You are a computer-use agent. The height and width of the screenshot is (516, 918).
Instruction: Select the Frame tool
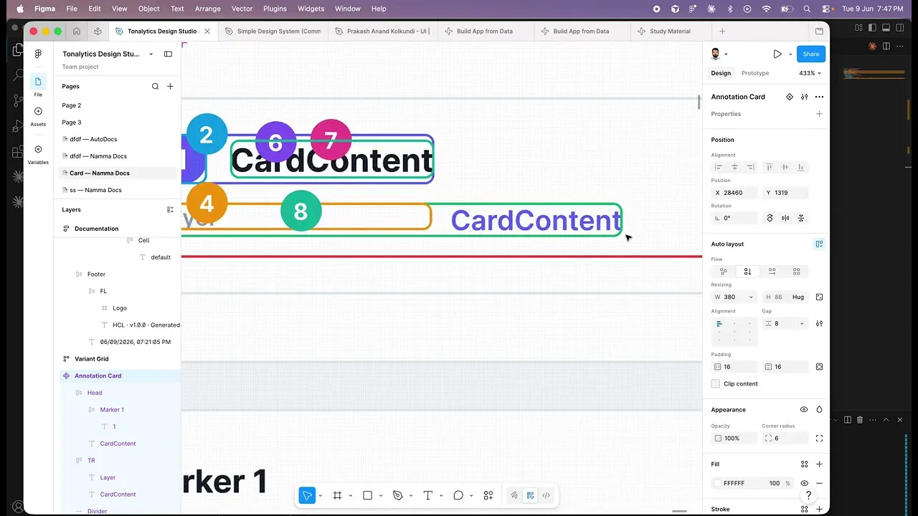[x=337, y=495]
